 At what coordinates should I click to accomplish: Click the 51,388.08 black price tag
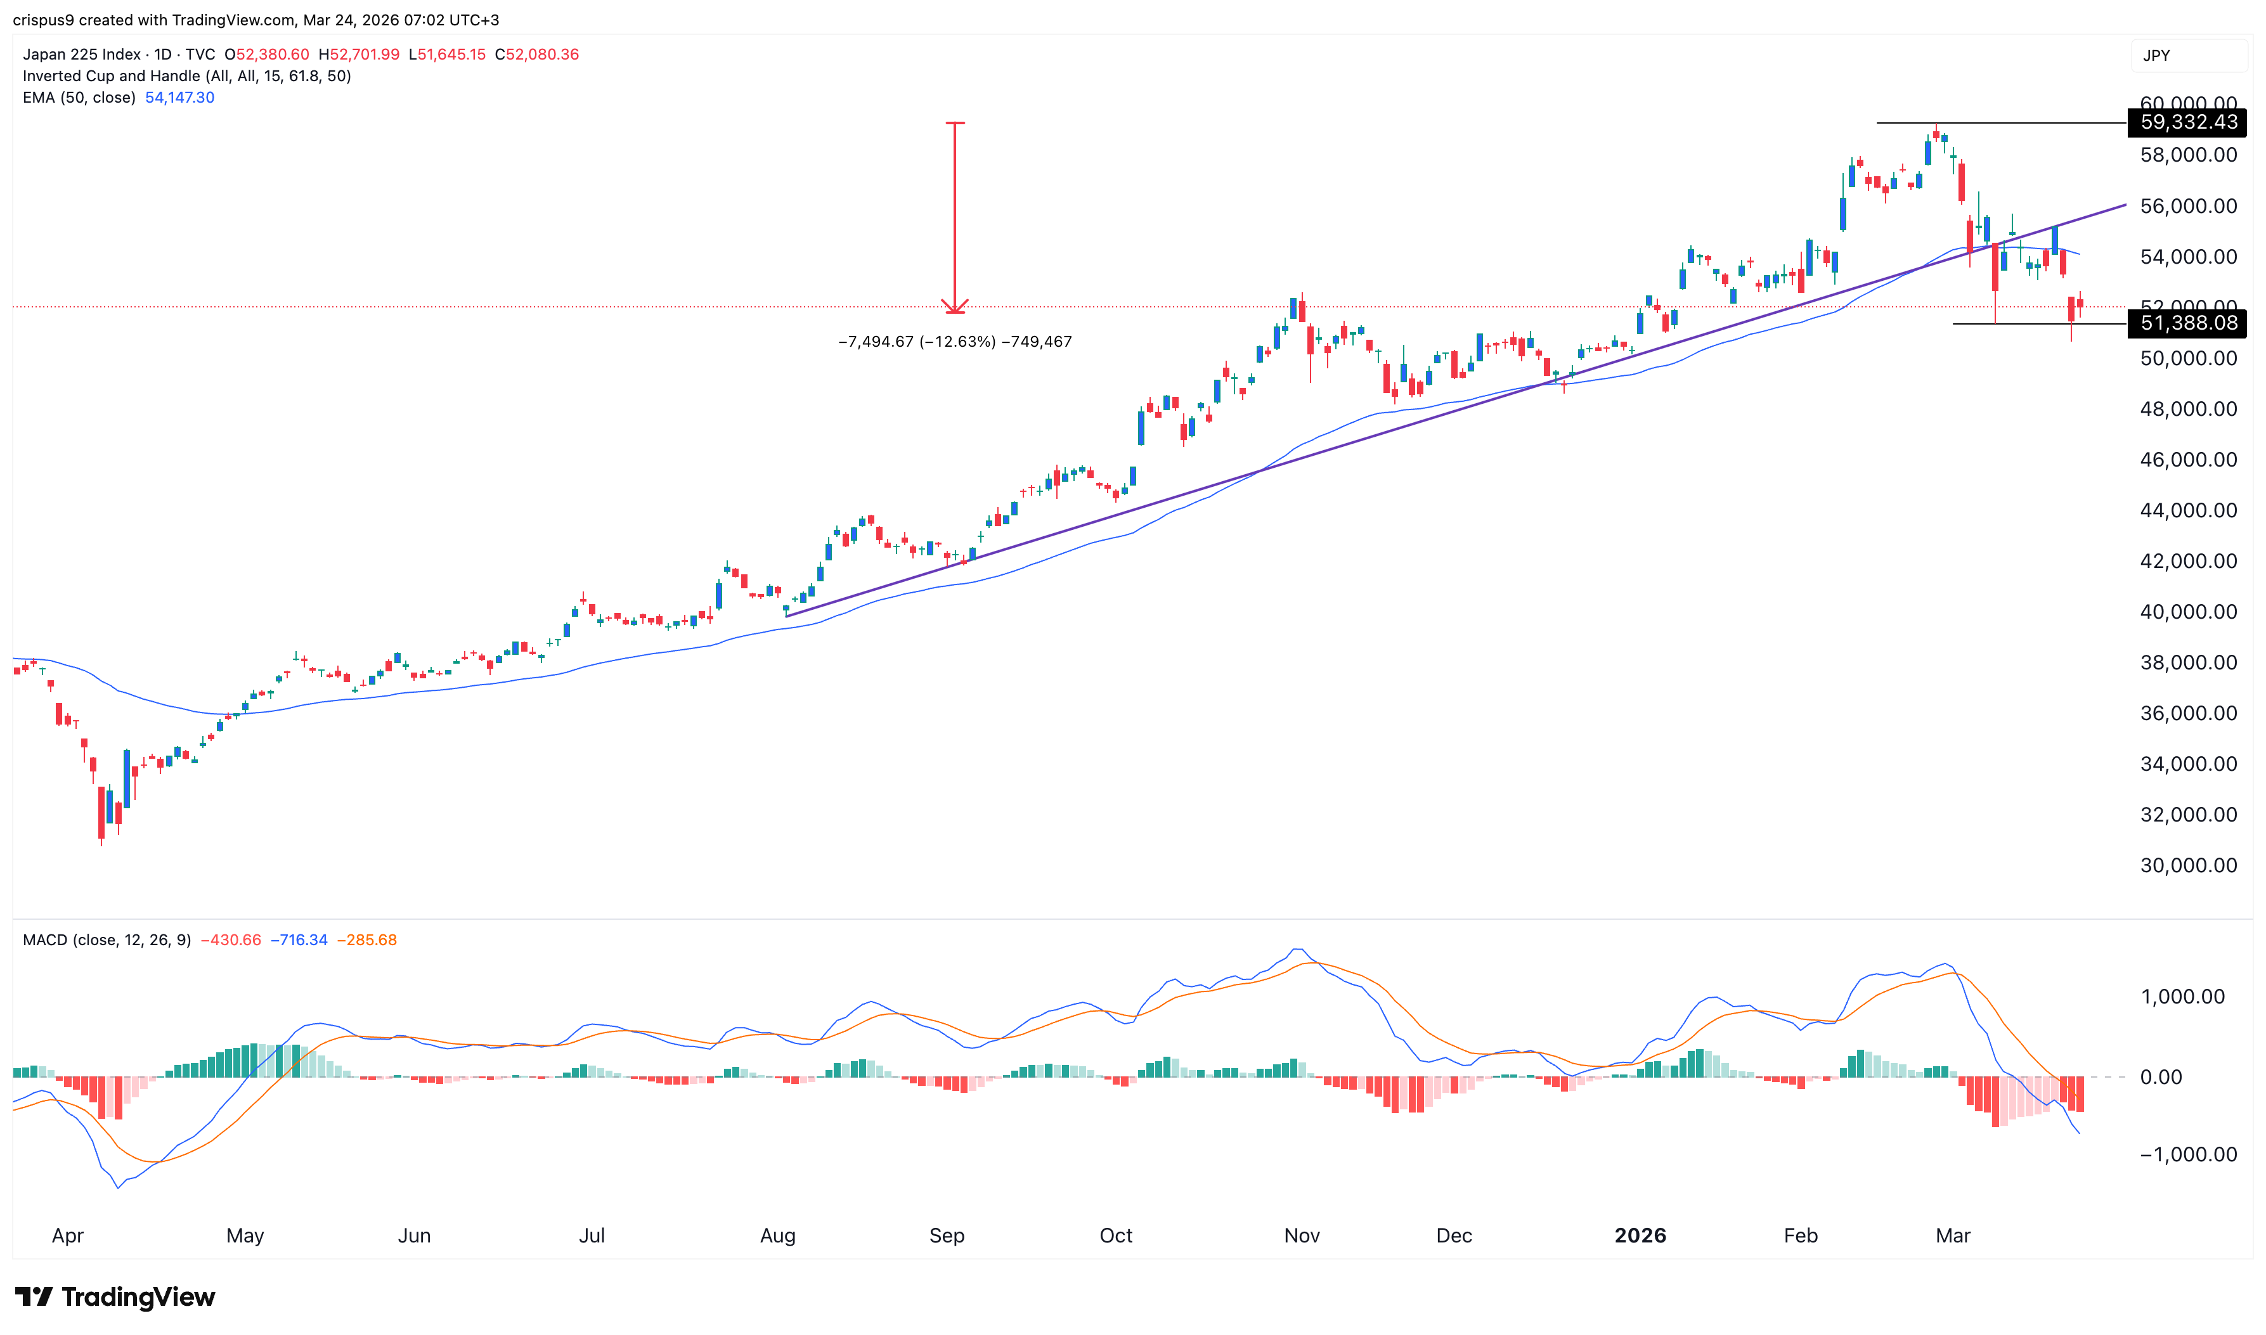(2186, 323)
